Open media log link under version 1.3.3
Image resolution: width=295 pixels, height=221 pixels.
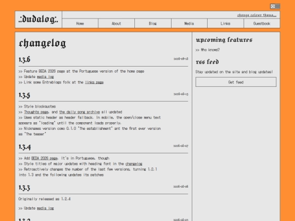coord(45,208)
